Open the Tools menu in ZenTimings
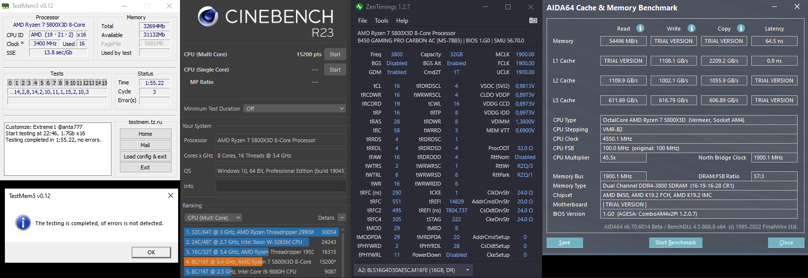This screenshot has width=808, height=278. (381, 21)
